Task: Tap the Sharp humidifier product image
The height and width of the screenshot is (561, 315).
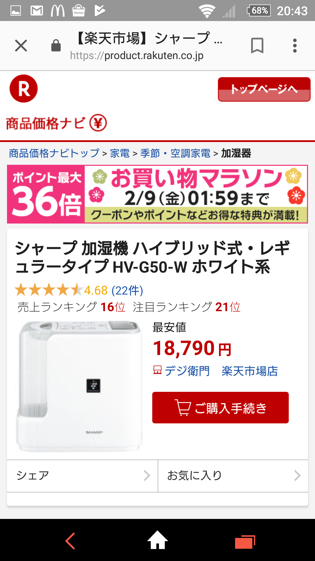Action: (80, 386)
